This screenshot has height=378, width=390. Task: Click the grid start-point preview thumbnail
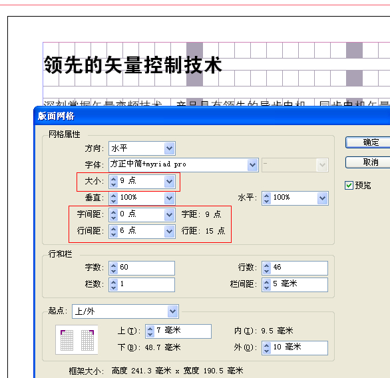pos(77,339)
